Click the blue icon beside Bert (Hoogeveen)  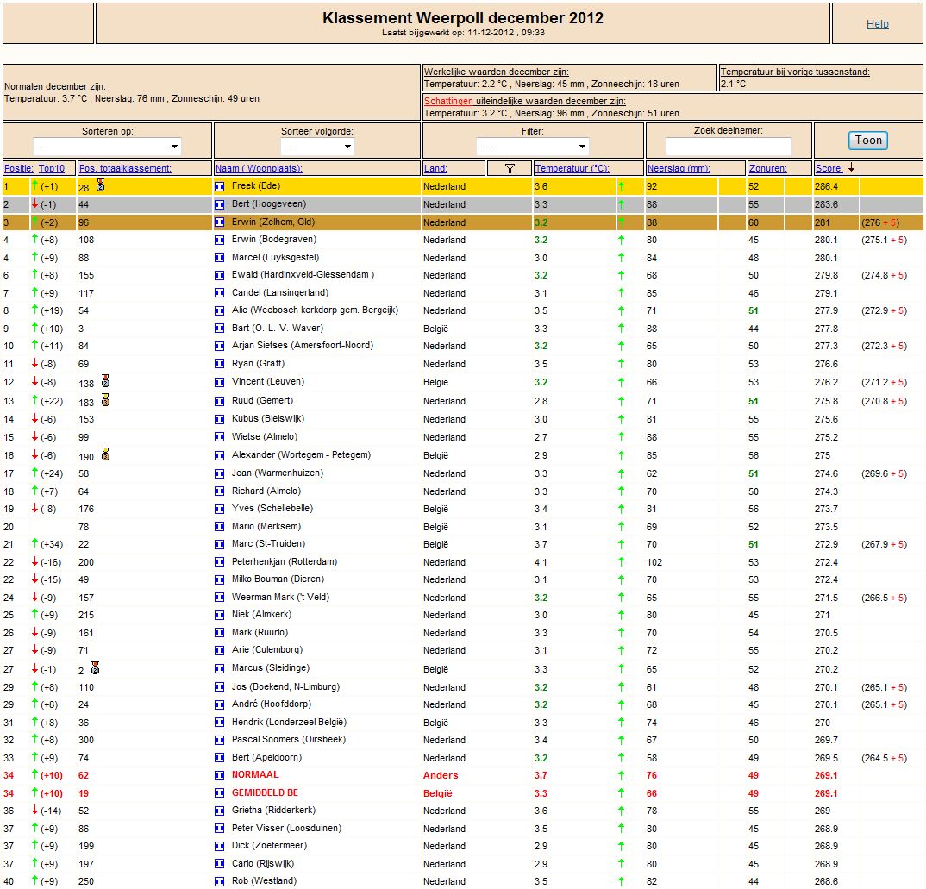click(219, 204)
